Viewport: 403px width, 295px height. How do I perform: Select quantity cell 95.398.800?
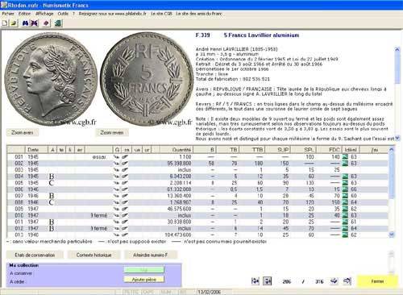179,164
